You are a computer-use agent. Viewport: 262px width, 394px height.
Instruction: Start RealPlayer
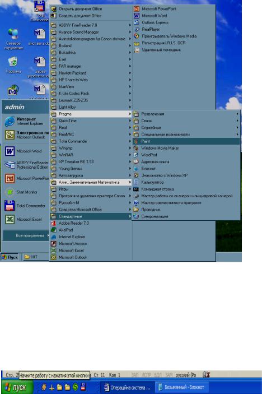point(174,29)
